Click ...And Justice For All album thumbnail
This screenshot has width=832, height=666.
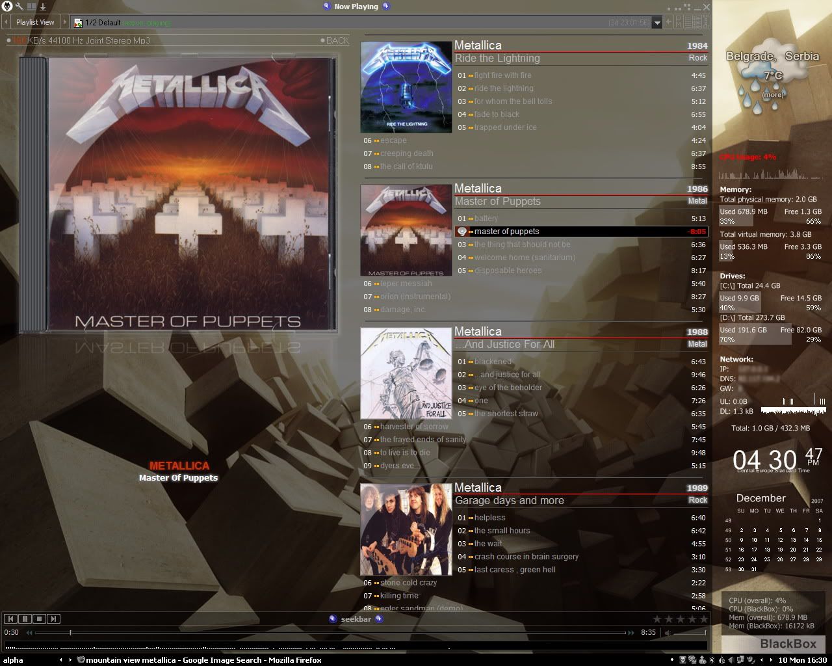(406, 373)
